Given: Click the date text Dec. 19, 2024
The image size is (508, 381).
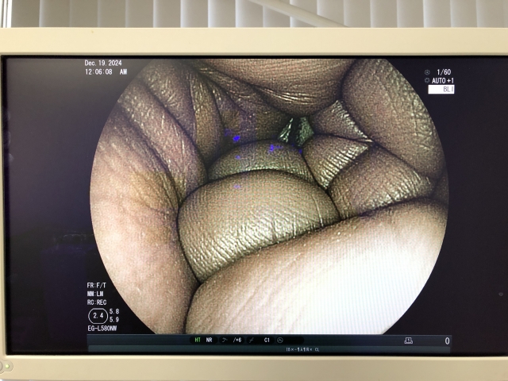Looking at the screenshot, I should click(x=103, y=63).
